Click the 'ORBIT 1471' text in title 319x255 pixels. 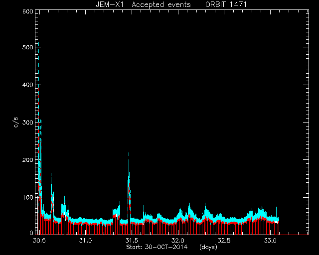point(226,4)
